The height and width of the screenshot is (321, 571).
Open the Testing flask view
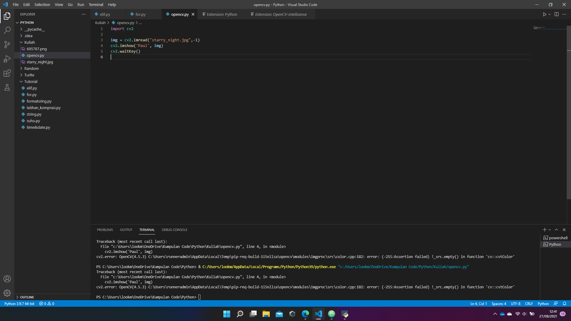[x=7, y=87]
